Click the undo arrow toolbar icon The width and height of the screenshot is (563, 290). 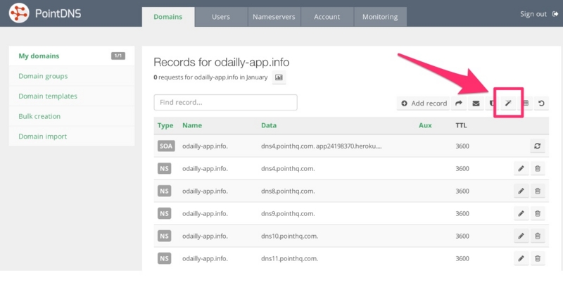[541, 103]
